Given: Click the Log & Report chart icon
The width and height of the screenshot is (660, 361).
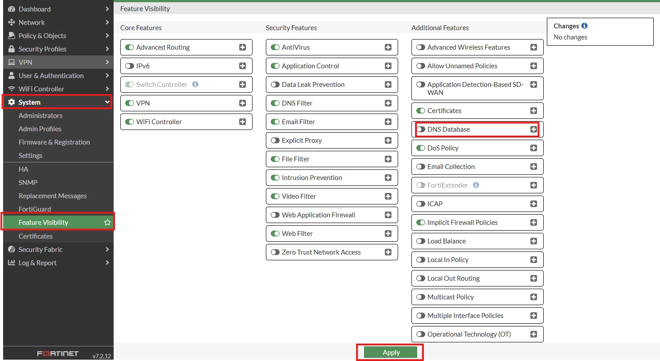Looking at the screenshot, I should click(12, 263).
